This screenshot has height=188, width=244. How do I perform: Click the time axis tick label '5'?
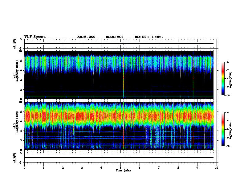120,168
